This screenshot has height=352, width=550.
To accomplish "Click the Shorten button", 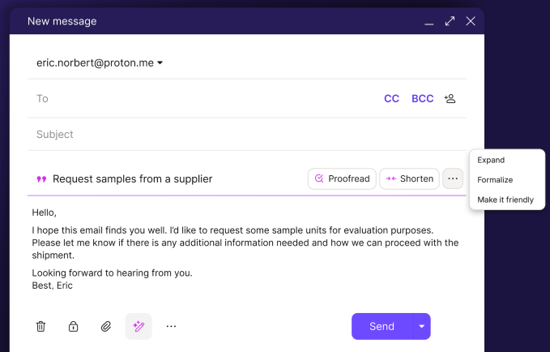I will tap(409, 178).
